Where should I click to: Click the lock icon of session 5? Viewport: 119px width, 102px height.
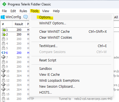pyautogui.click(x=3, y=48)
